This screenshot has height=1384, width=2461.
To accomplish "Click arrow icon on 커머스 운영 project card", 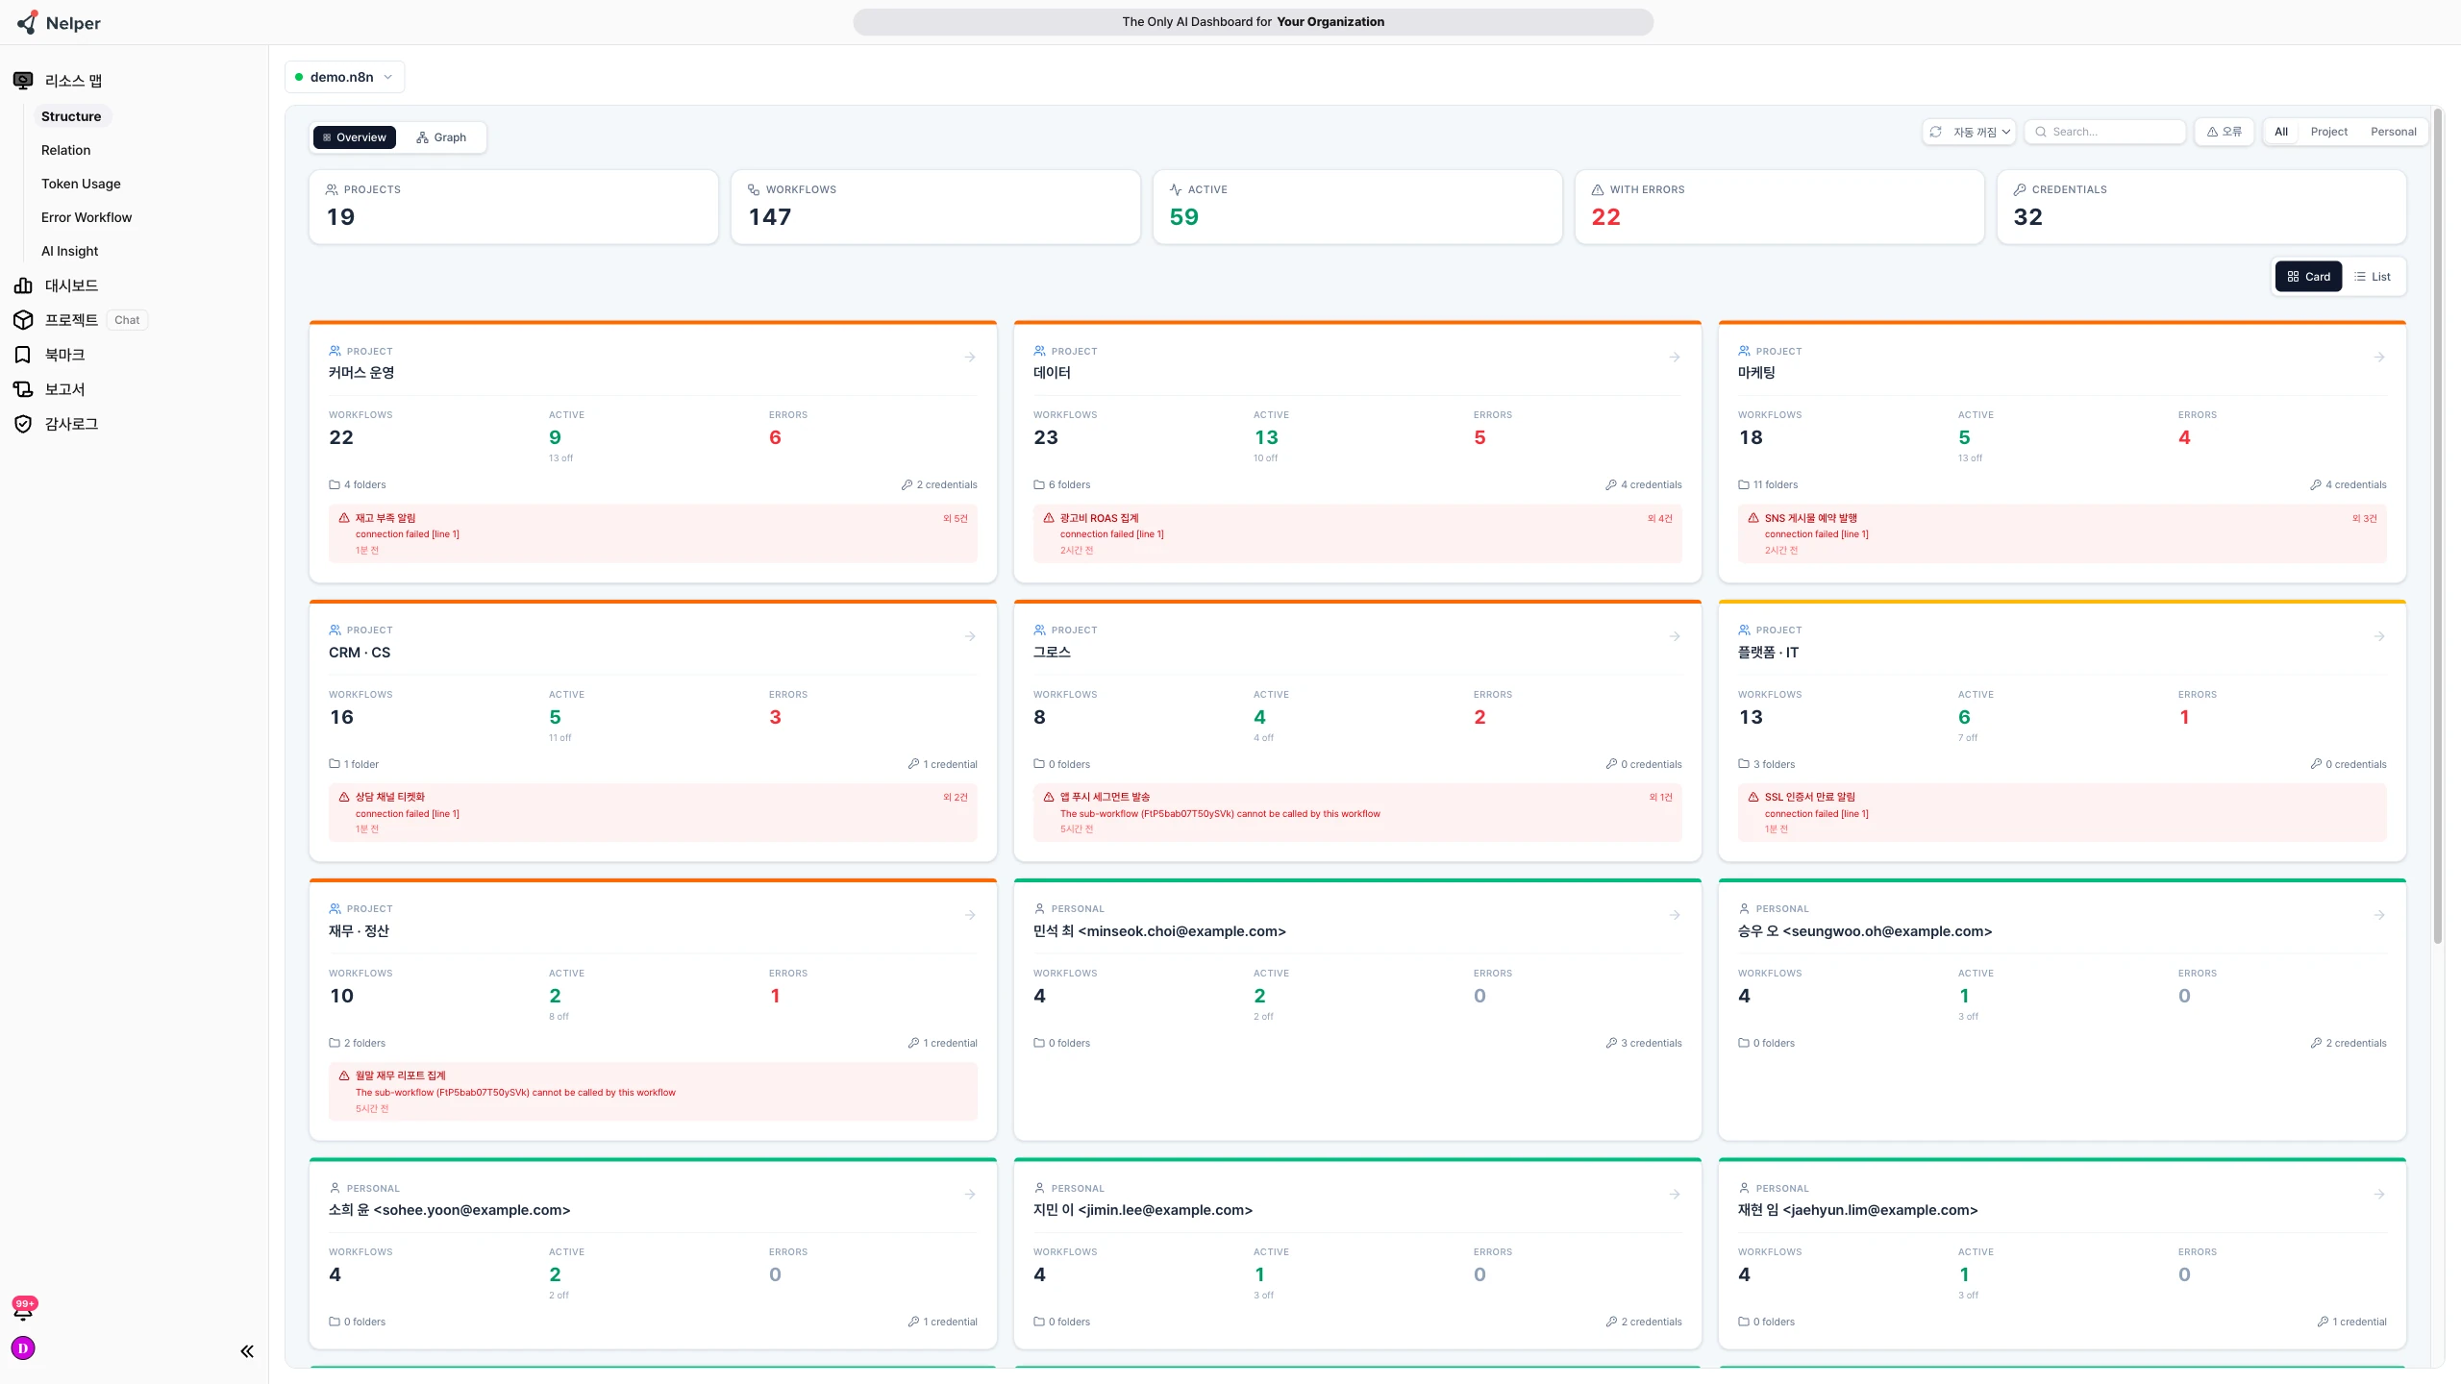I will [x=970, y=358].
